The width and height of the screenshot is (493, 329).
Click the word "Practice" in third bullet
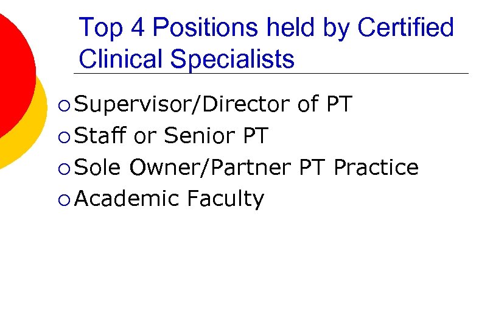click(x=376, y=167)
